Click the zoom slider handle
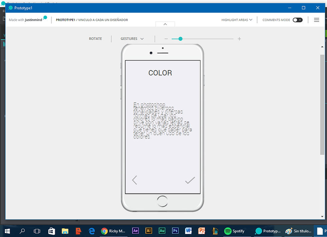 coord(181,39)
